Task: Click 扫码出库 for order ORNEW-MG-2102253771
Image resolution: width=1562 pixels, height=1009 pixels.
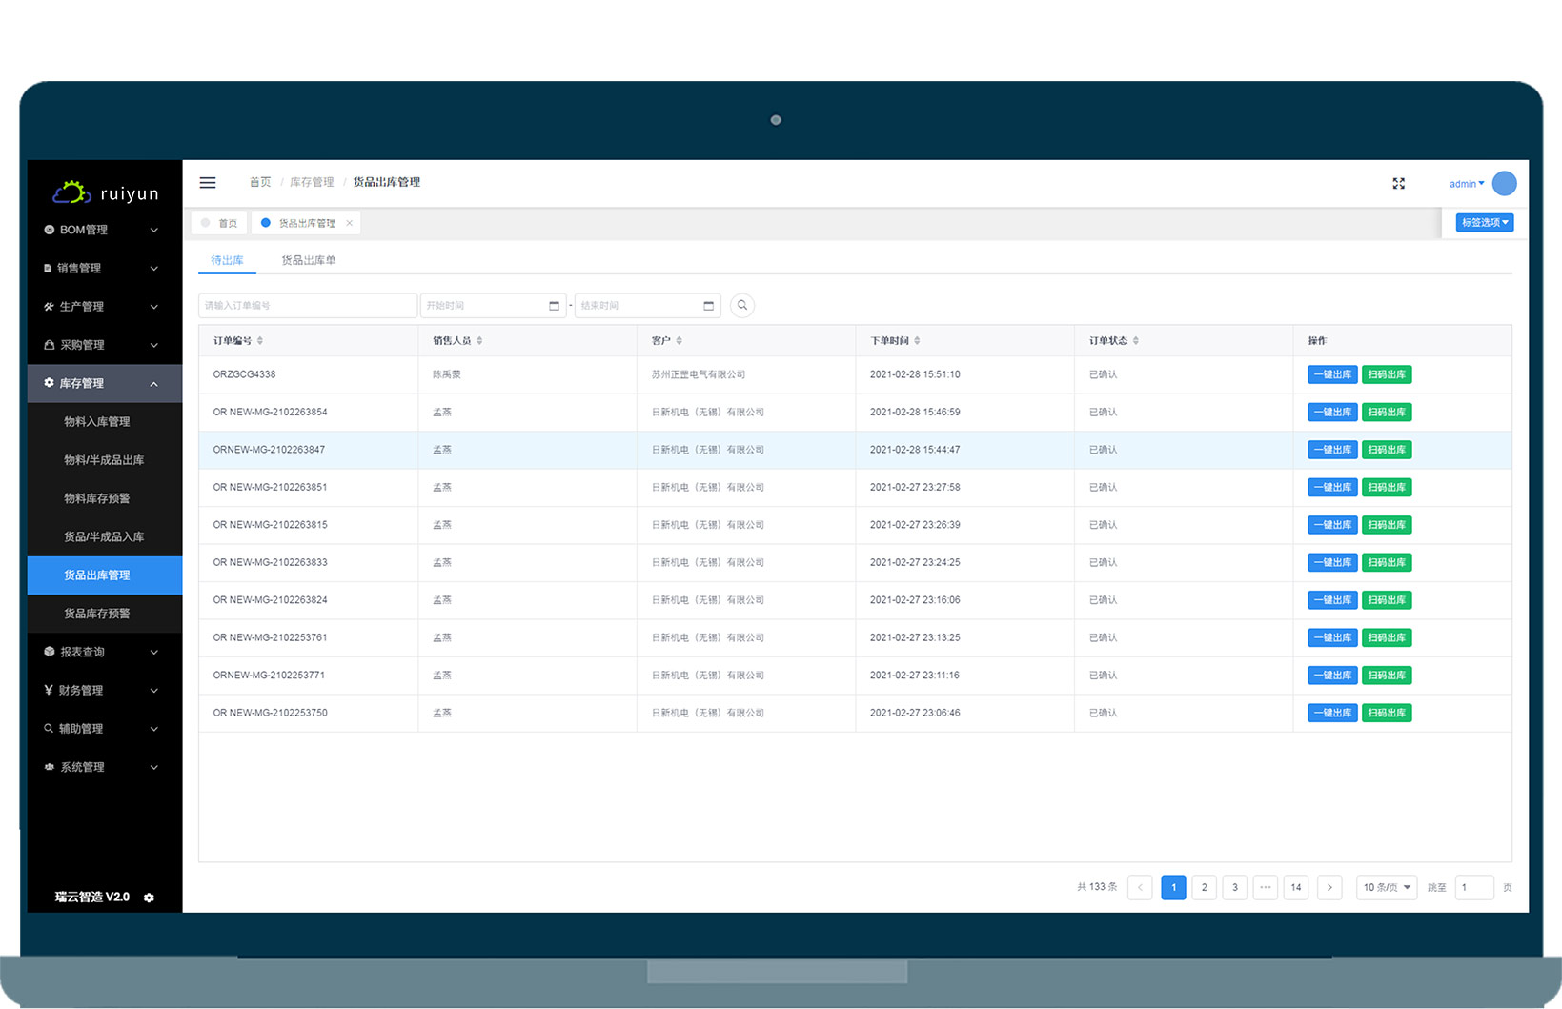Action: point(1387,676)
